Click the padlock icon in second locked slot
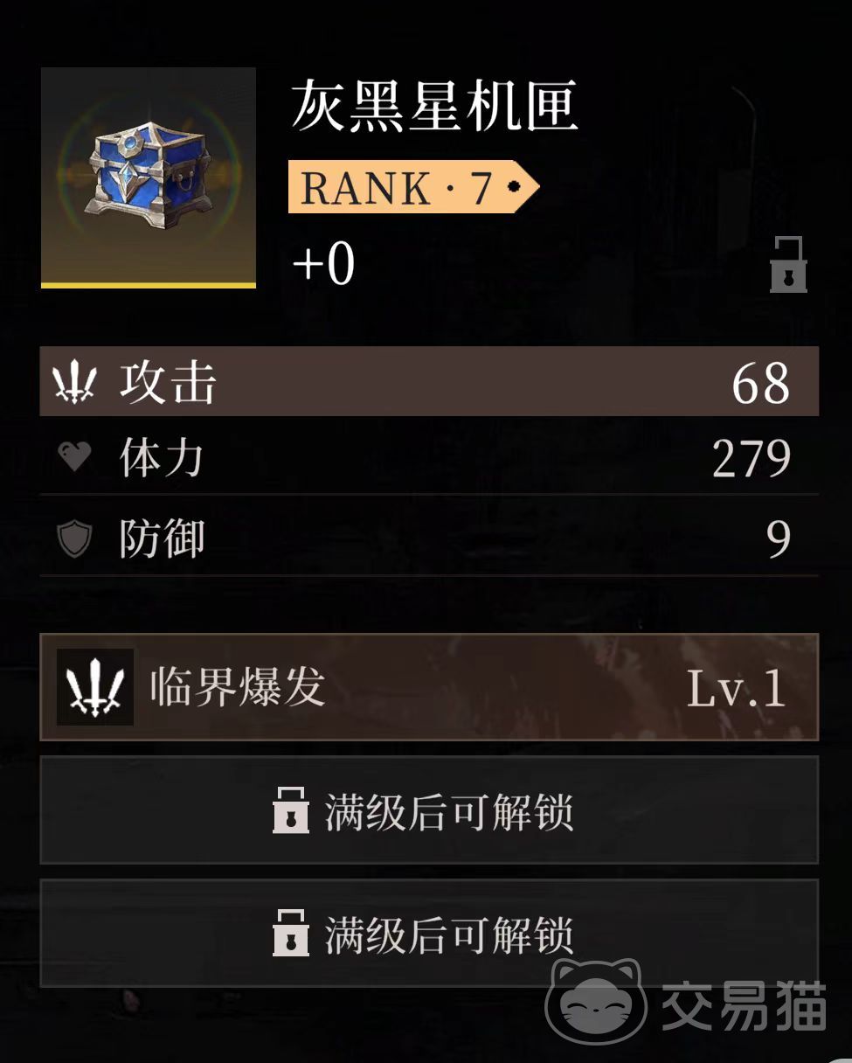The image size is (852, 1063). 291,933
